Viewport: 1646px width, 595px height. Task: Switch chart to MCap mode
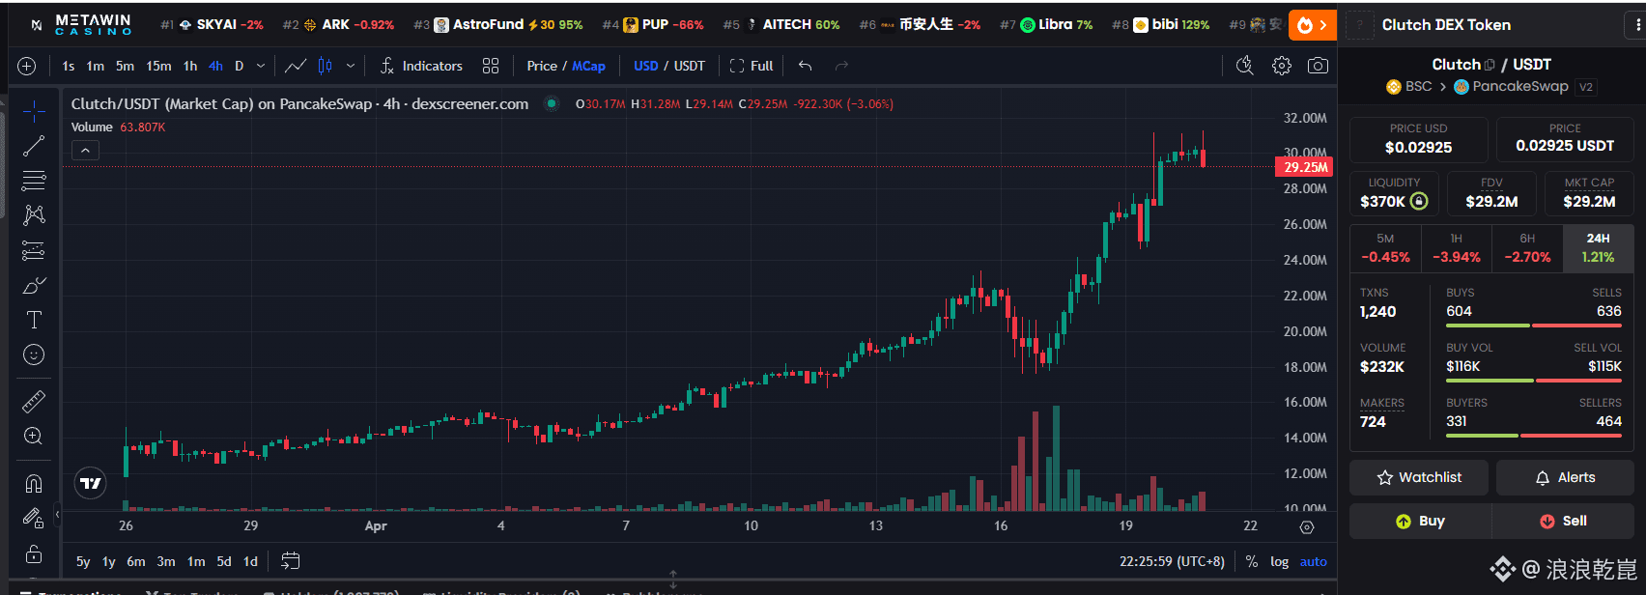(589, 66)
